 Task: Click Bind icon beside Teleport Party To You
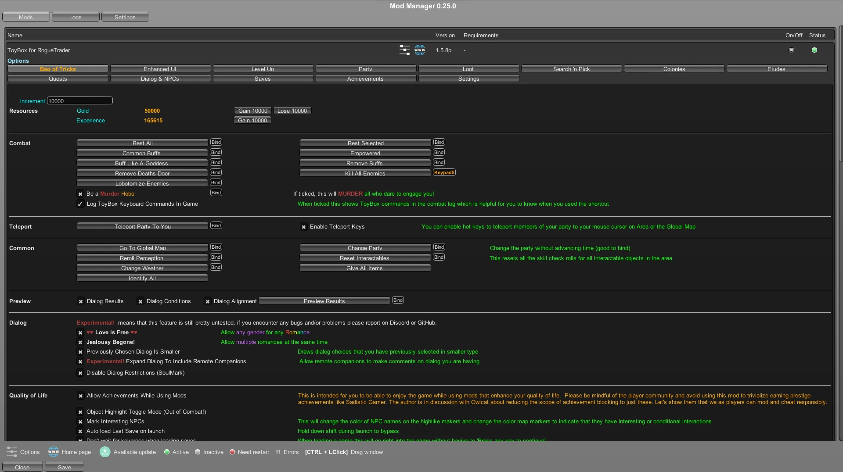pyautogui.click(x=216, y=225)
